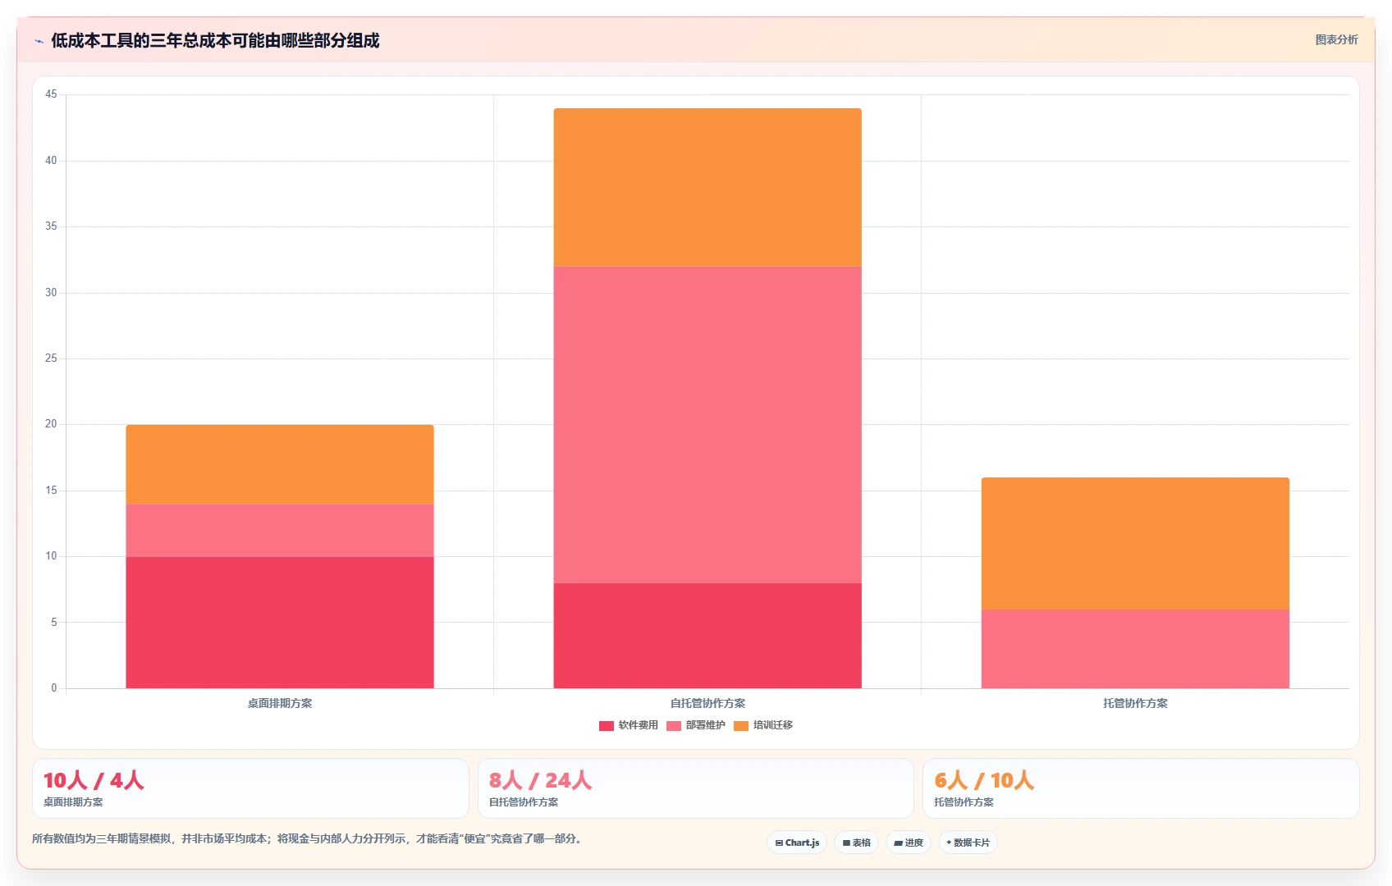Click the orange training segment of 托管协作方案
This screenshot has width=1392, height=886.
(1135, 543)
